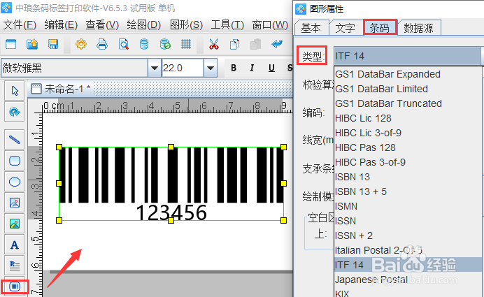Viewport: 484px width, 297px height.
Task: Choose HIBC Pas 3-of-9 barcode type
Action: 408,162
